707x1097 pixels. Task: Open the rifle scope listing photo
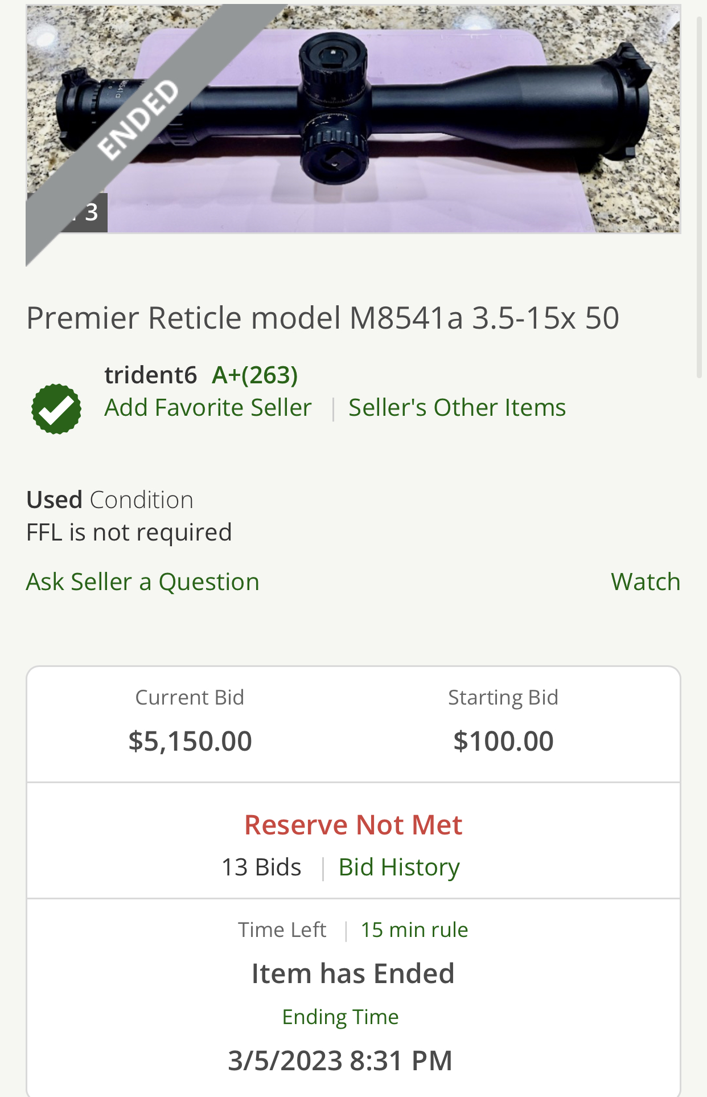(x=398, y=120)
